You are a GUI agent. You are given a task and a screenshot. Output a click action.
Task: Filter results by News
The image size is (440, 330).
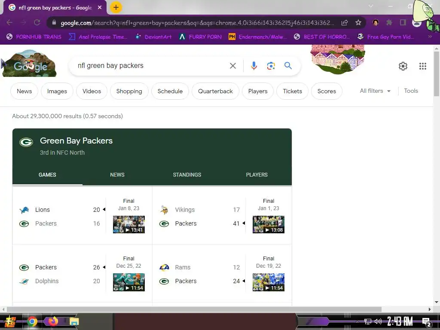click(24, 91)
